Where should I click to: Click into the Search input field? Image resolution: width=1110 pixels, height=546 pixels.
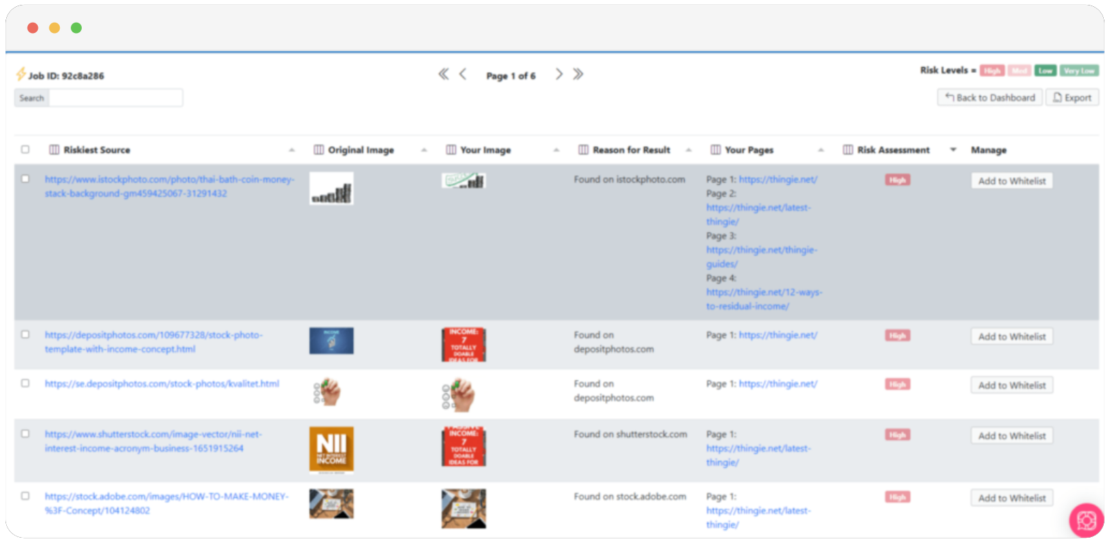[115, 98]
